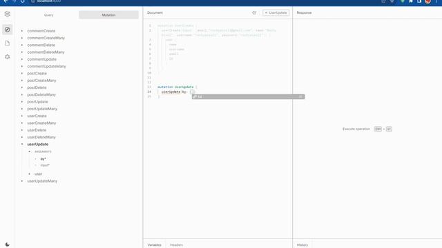Open the document page icon in sidebar
This screenshot has width=442, height=248.
(8, 43)
